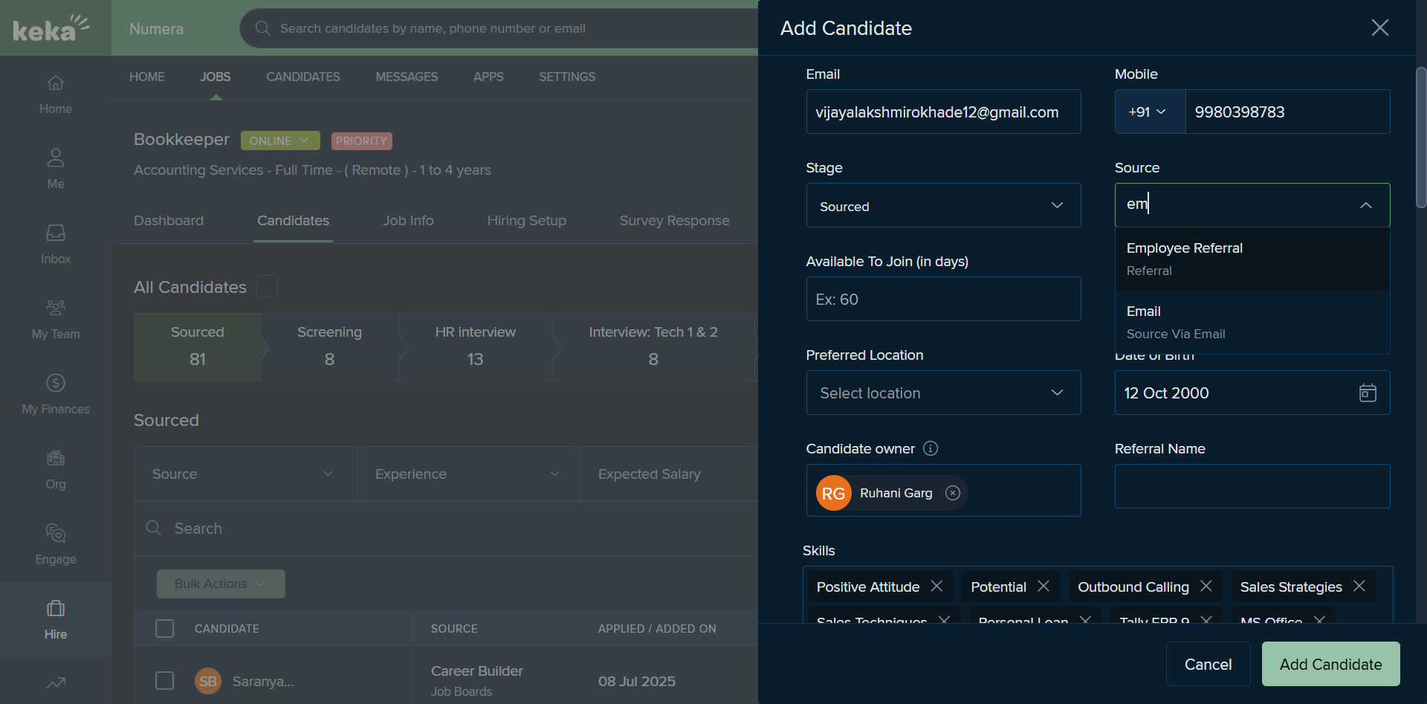Select Email source option
Viewport: 1427px width, 704px height.
click(x=1252, y=322)
